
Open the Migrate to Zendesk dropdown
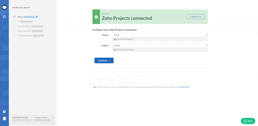(x=136, y=79)
